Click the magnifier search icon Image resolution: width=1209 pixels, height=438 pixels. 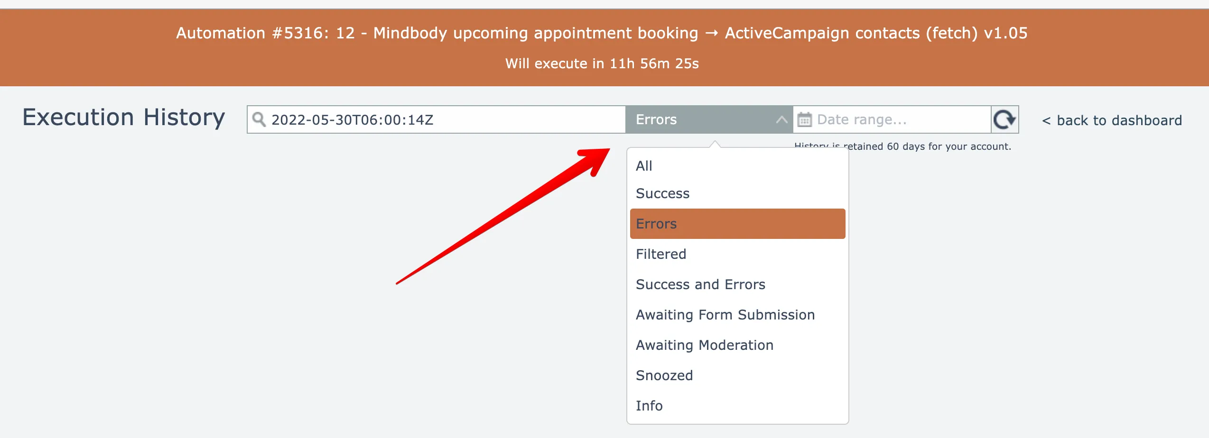pos(259,119)
